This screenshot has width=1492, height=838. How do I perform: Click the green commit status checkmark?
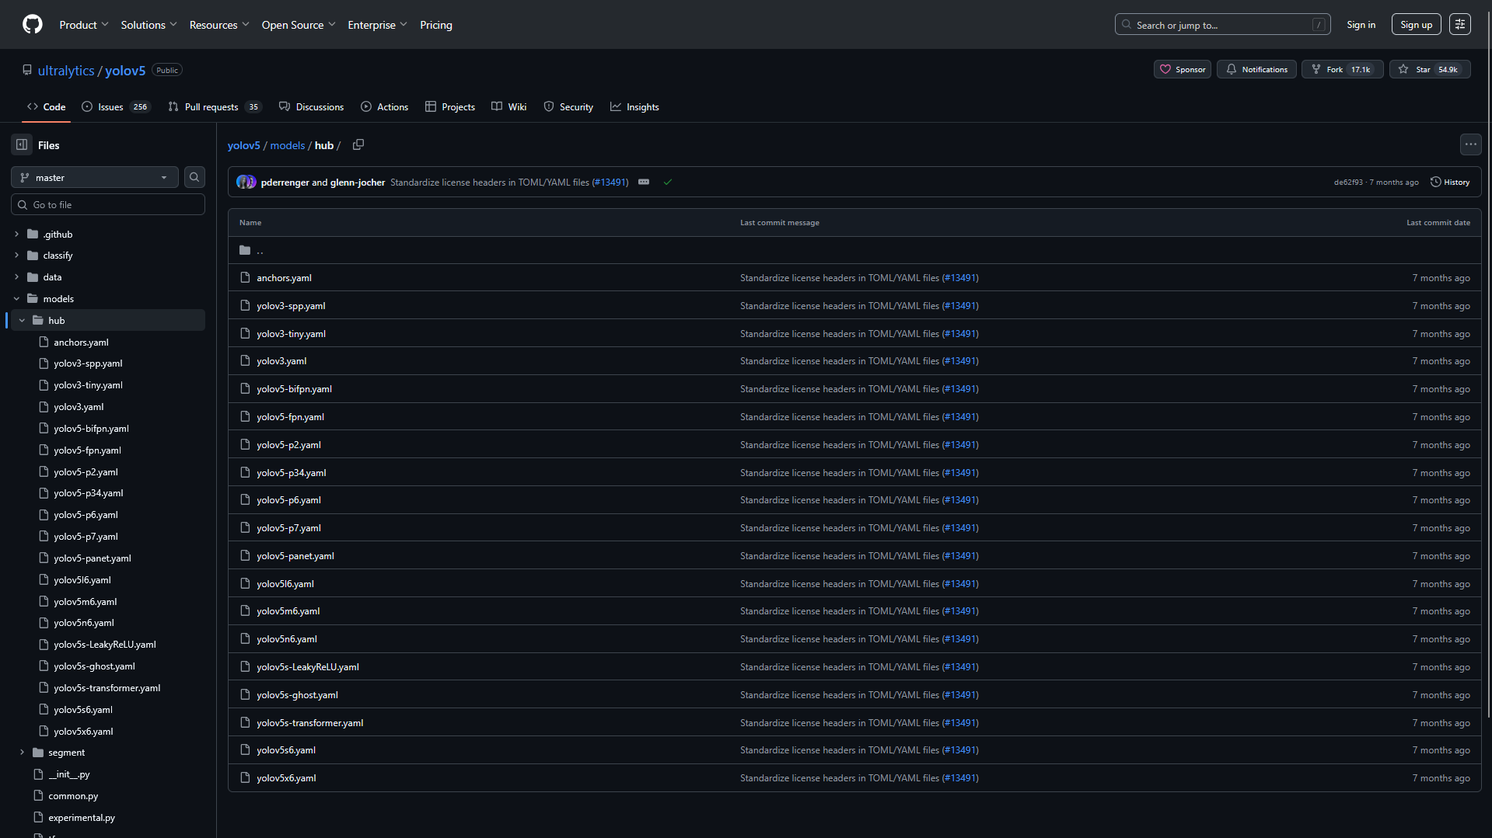point(667,183)
